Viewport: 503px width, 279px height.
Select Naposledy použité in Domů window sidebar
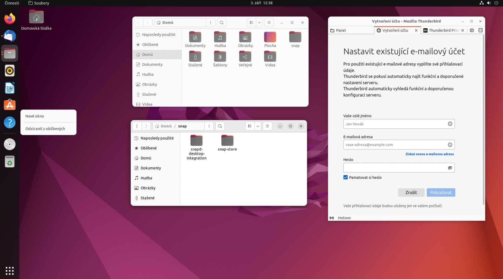[157, 35]
